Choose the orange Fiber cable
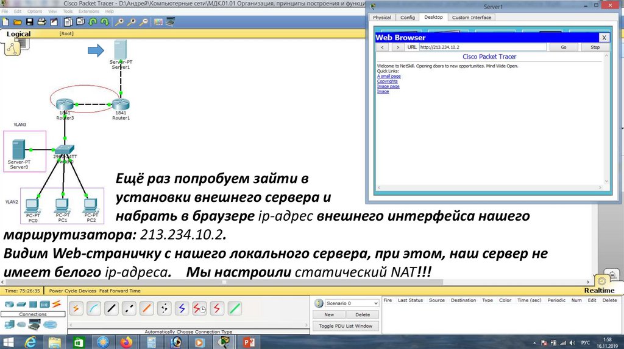Viewport: 624px width, 349px height. click(146, 308)
